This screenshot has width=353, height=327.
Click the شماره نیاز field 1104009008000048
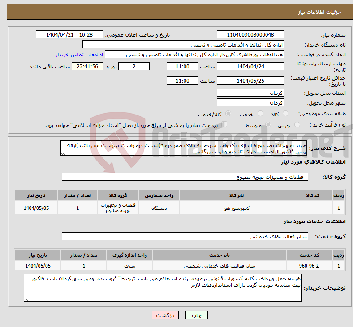pyautogui.click(x=250, y=34)
